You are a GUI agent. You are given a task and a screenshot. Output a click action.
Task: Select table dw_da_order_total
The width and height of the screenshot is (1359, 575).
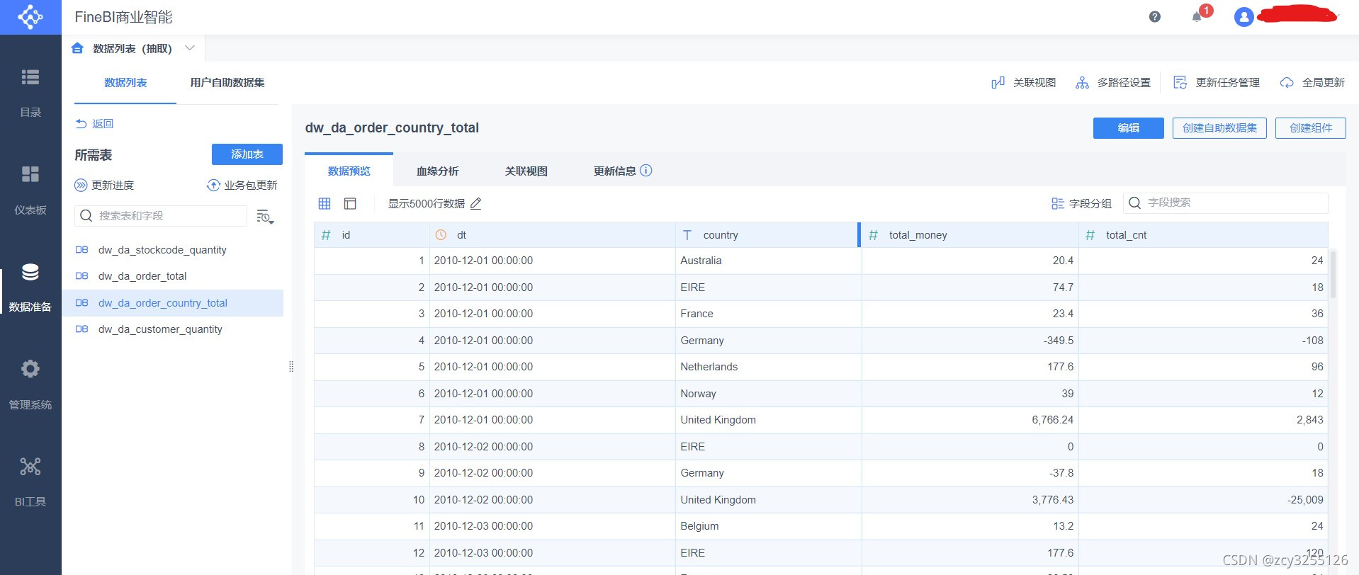point(142,276)
